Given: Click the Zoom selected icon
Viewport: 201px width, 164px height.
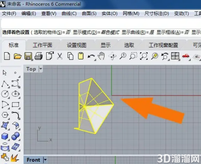Looking at the screenshot, I should (x=155, y=56).
